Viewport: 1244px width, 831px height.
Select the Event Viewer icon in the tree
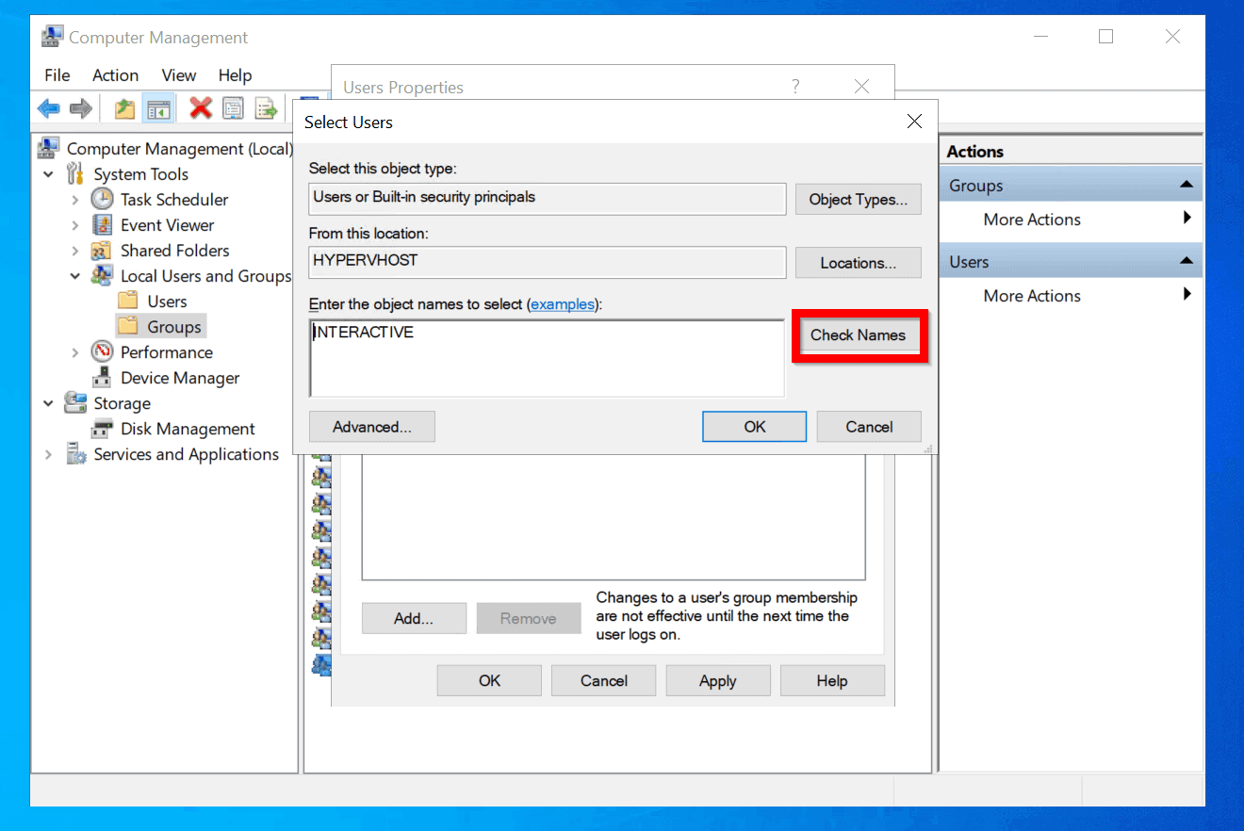(103, 224)
